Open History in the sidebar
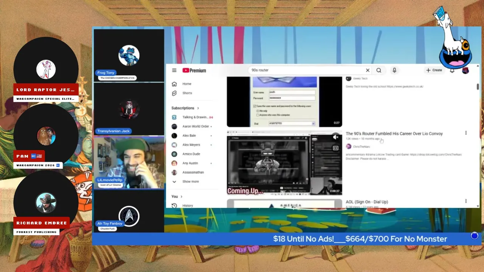The image size is (484, 272). [188, 206]
